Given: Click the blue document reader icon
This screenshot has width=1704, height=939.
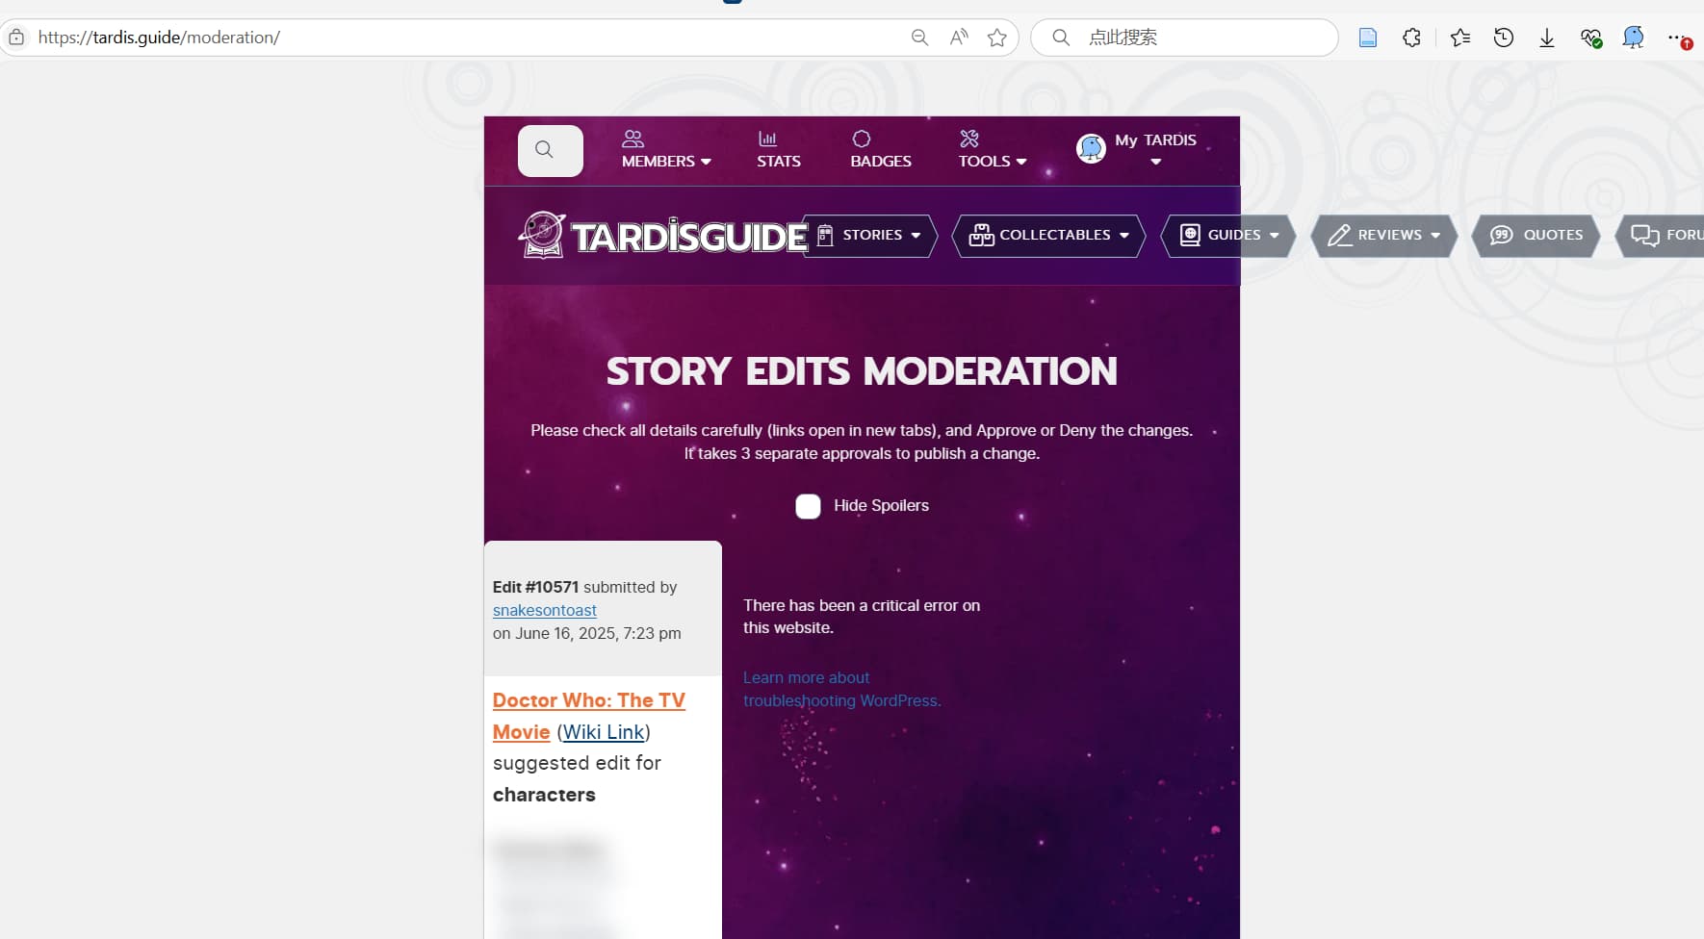Looking at the screenshot, I should click(1368, 38).
